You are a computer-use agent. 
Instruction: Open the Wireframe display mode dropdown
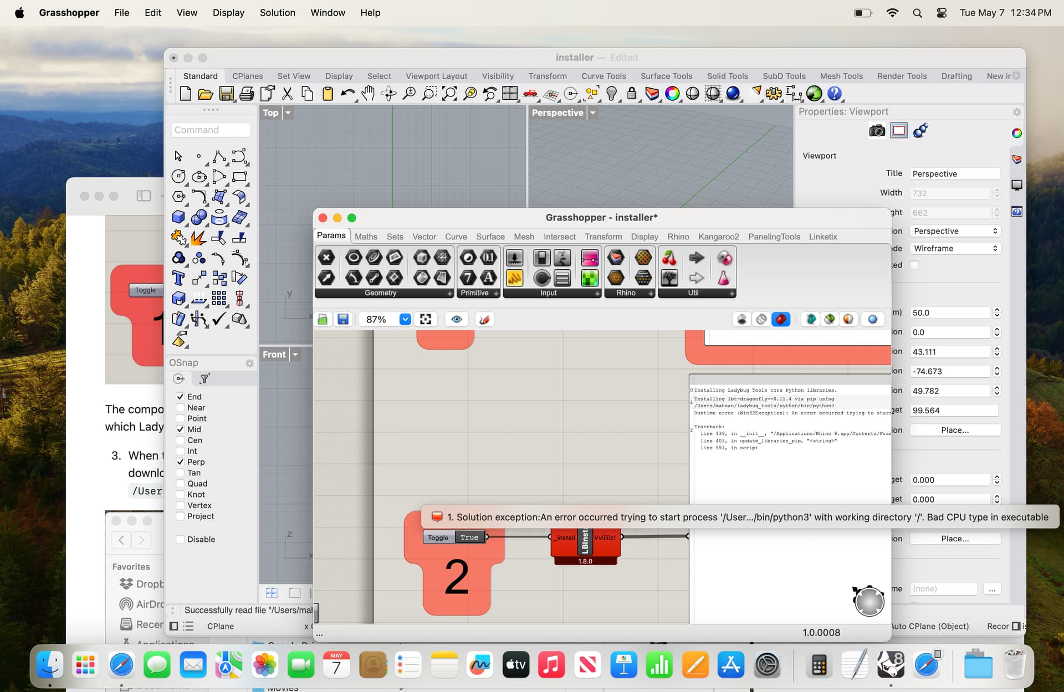pyautogui.click(x=955, y=248)
